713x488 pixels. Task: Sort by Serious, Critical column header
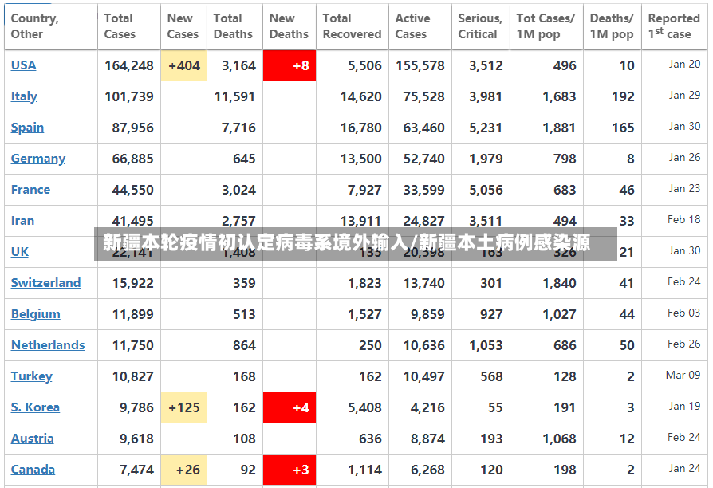click(481, 26)
